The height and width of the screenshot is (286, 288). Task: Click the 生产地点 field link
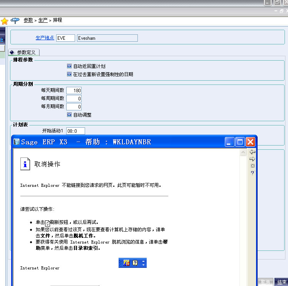click(x=45, y=38)
